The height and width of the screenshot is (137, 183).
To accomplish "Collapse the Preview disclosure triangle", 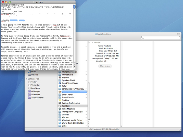I will pyautogui.click(x=92, y=42).
